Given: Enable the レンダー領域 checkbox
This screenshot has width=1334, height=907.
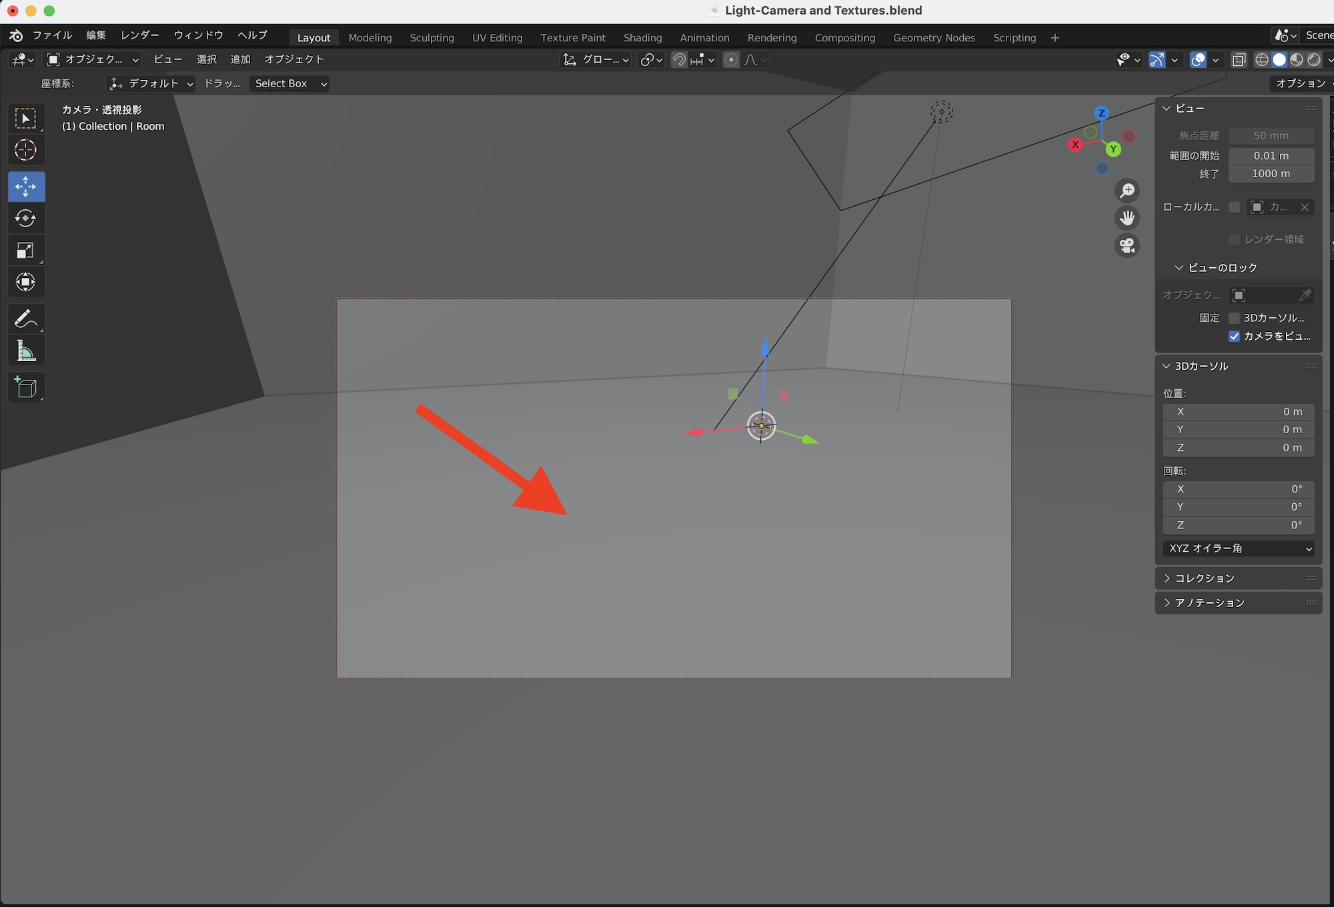Looking at the screenshot, I should click(x=1235, y=239).
